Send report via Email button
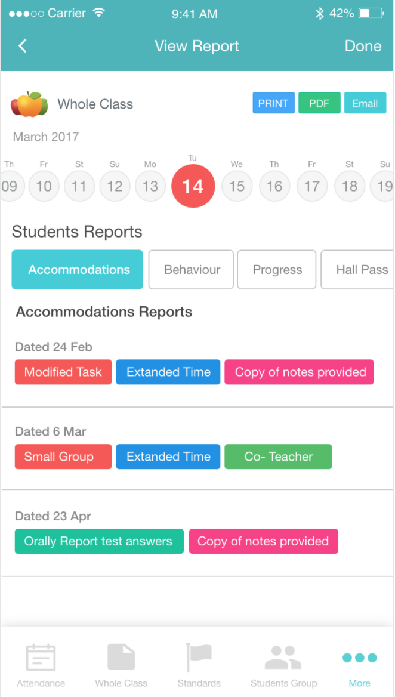 [365, 103]
